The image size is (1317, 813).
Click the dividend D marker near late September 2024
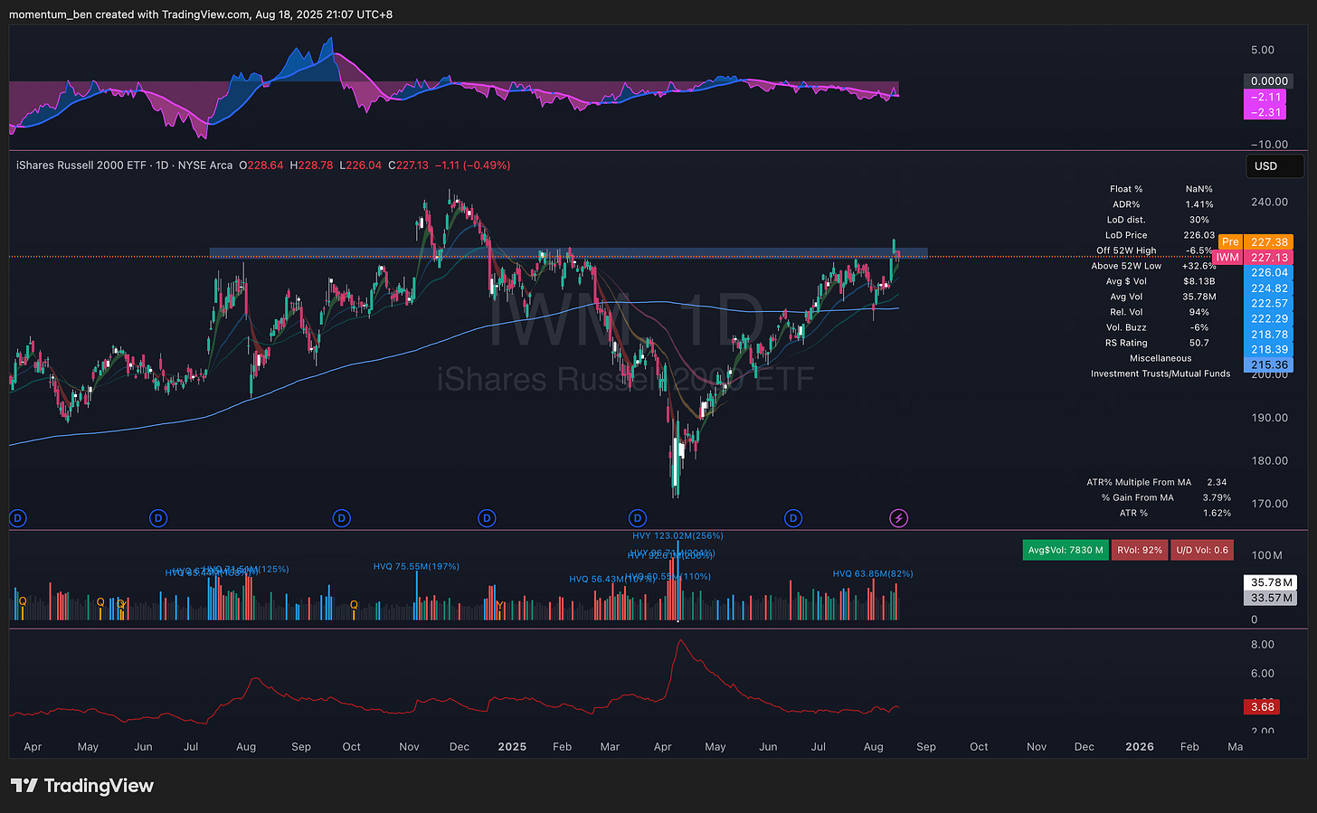[341, 518]
